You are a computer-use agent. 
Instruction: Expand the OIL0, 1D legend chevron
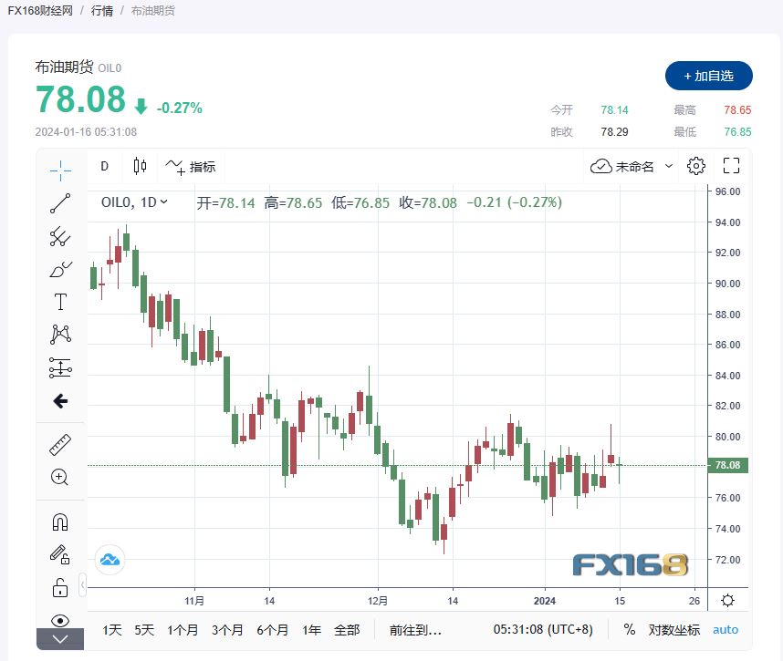164,202
